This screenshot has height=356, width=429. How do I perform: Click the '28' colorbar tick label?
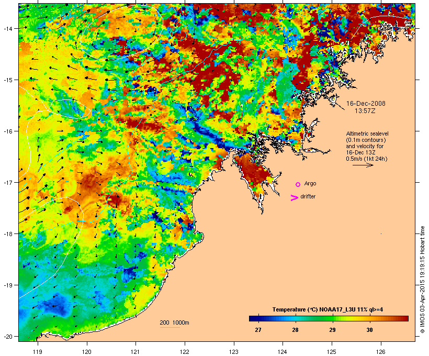295,330
